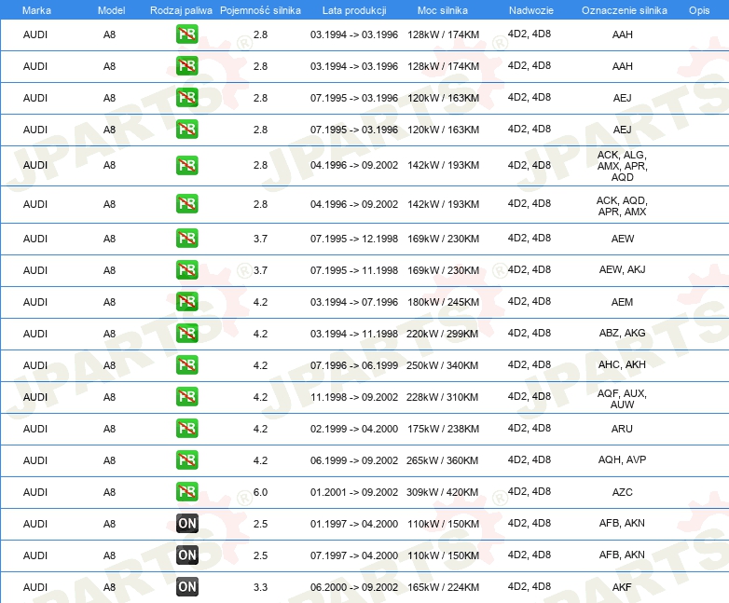The height and width of the screenshot is (603, 729).
Task: Click petrol icon in AQF, AUX, AUW row
Action: coord(186,397)
